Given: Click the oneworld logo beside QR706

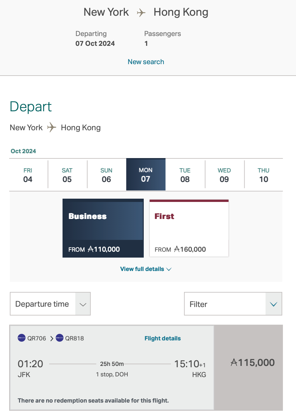Looking at the screenshot, I should click(21, 338).
